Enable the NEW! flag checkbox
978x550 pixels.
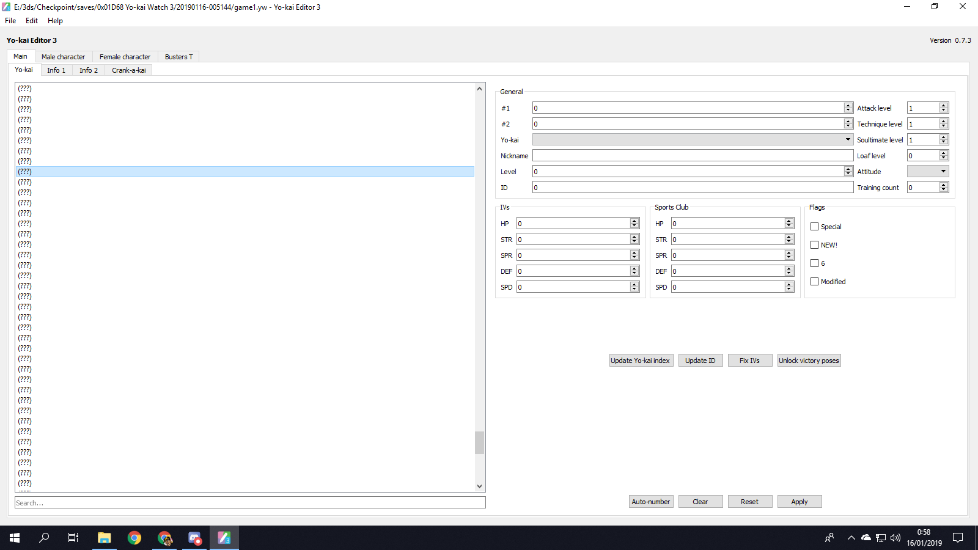(814, 245)
